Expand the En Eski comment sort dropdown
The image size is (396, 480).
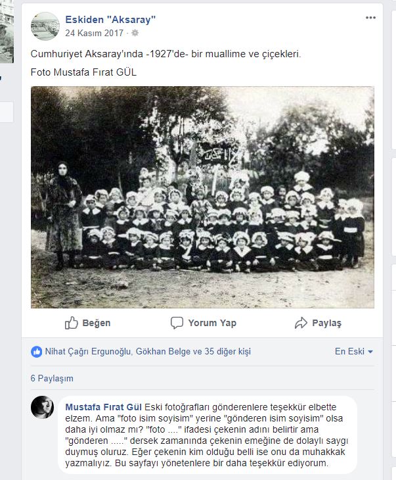(354, 351)
